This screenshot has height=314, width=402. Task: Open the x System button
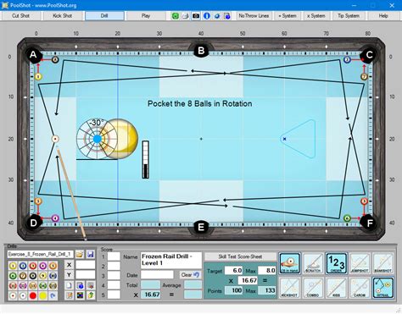(316, 16)
